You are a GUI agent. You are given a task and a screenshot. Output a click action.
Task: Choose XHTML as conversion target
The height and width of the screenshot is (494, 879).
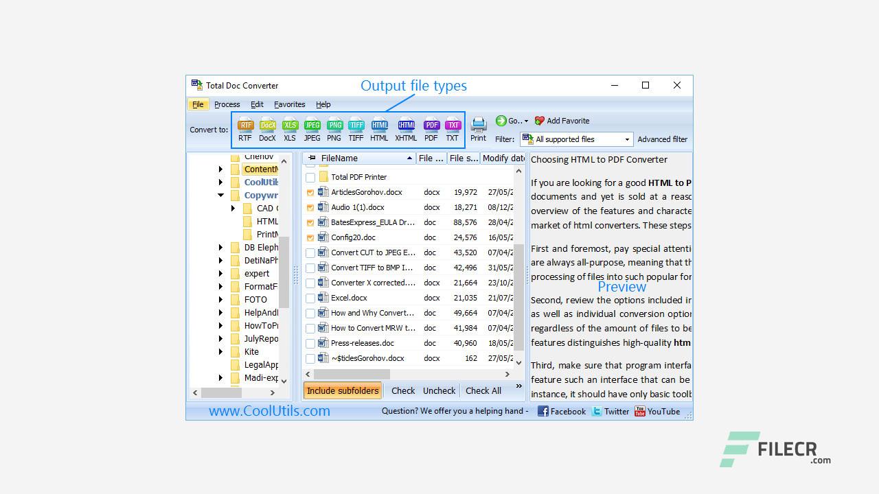click(x=406, y=126)
